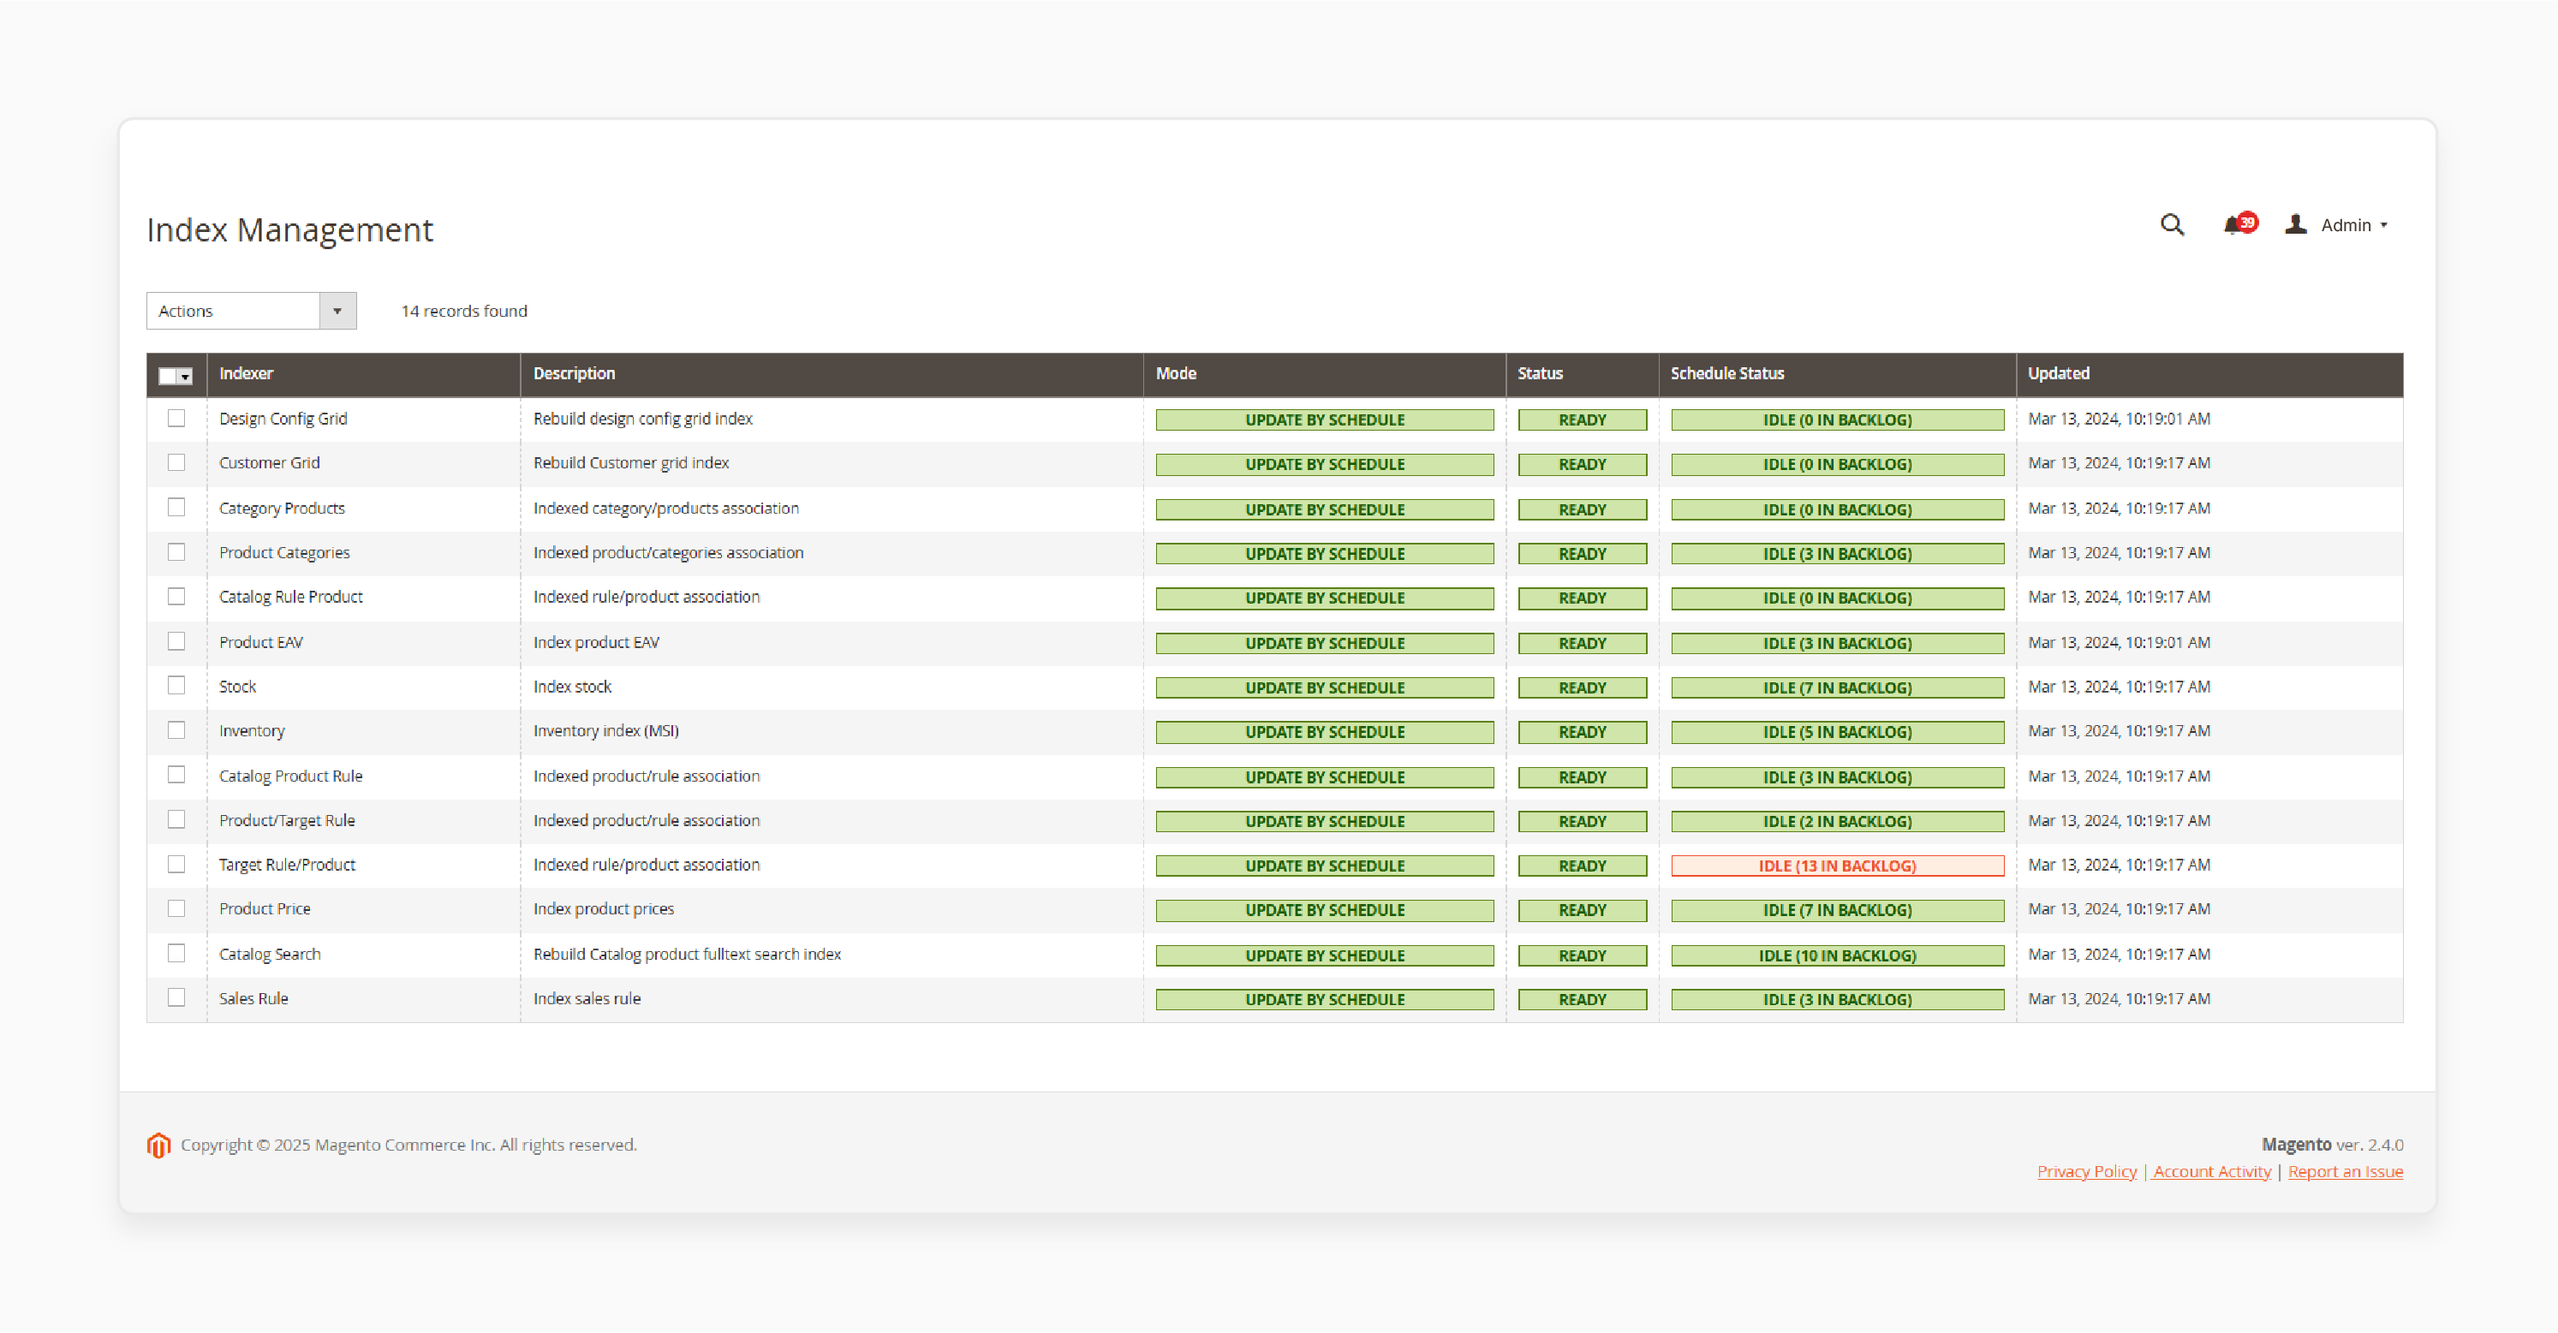This screenshot has height=1333, width=2558.
Task: Toggle the checkbox for Design Config Grid
Action: click(x=176, y=416)
